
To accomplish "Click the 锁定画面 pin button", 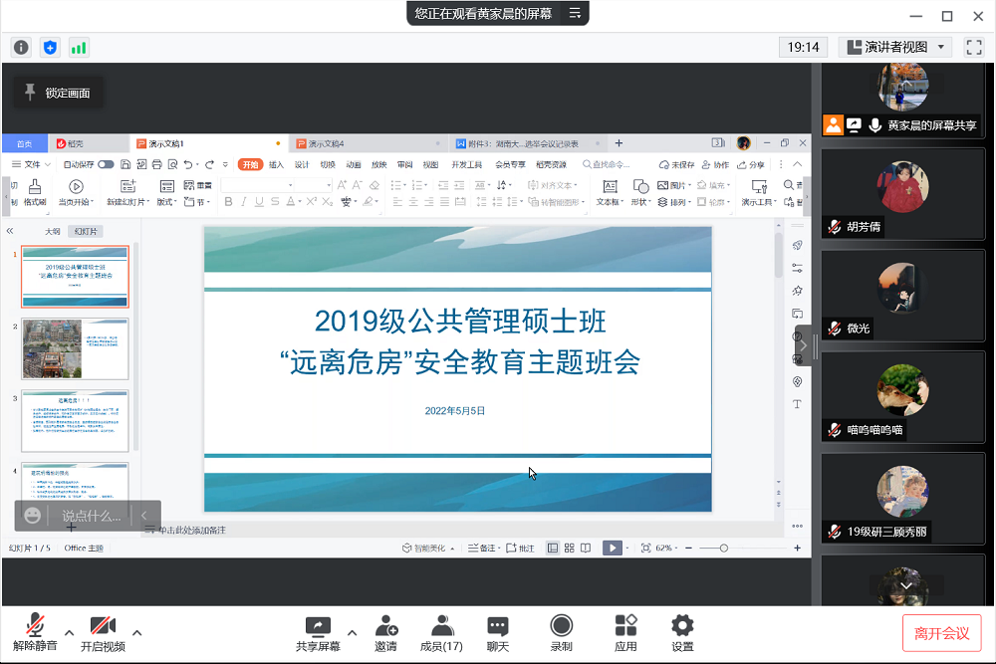I will (x=58, y=93).
